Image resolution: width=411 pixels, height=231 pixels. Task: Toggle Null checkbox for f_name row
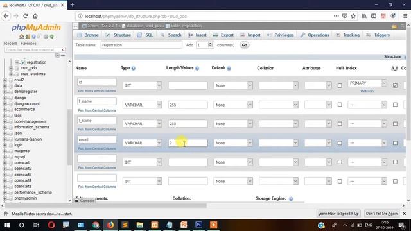(x=340, y=105)
